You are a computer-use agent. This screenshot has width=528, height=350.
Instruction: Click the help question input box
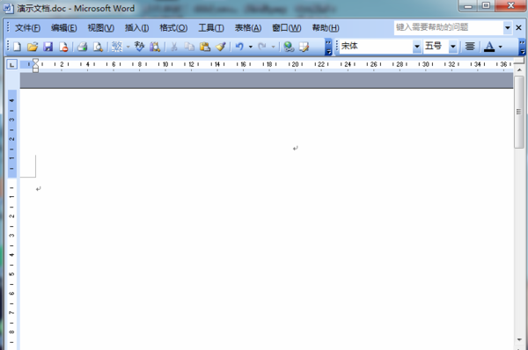coord(449,27)
